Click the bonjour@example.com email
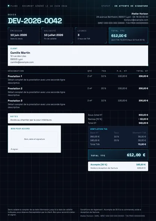 [136, 20]
